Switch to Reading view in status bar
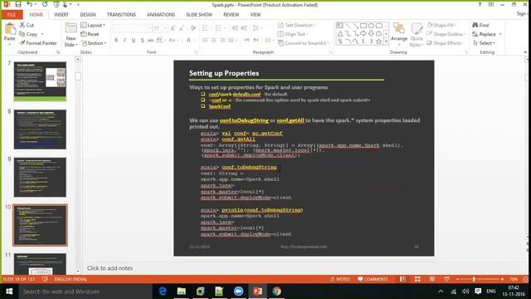This screenshot has height=299, width=531. 432,279
